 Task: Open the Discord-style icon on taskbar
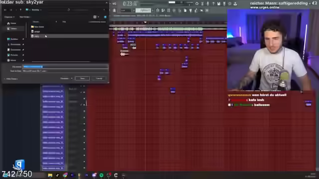[x=94, y=175]
